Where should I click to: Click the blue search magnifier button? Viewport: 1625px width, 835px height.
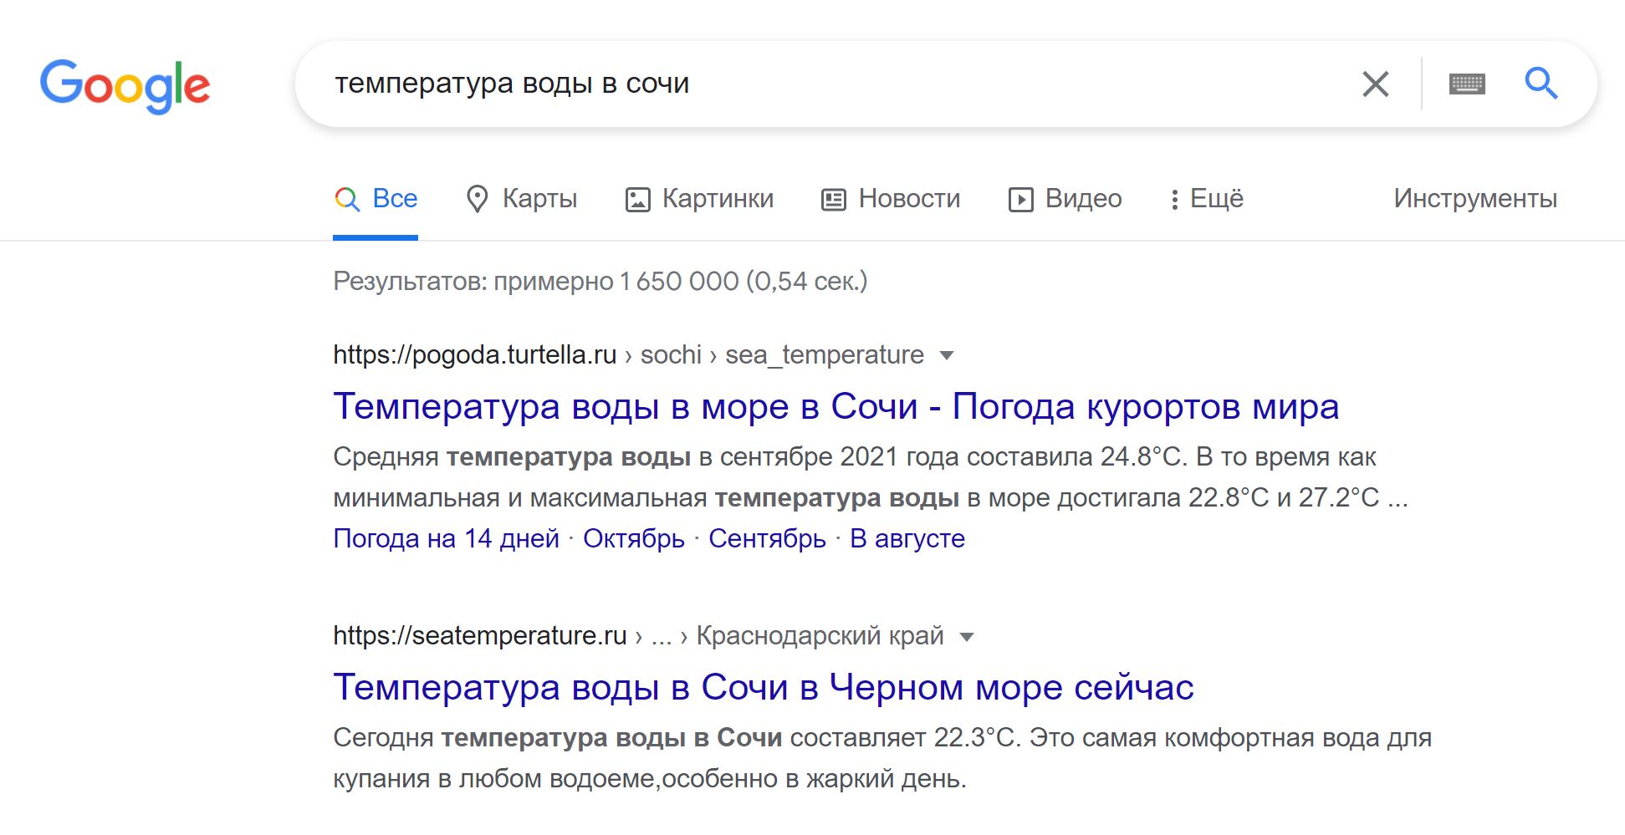tap(1541, 84)
